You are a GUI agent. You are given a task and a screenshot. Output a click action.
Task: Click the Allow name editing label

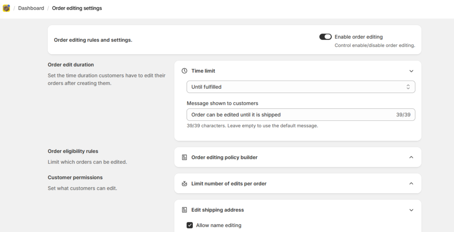[219, 225]
